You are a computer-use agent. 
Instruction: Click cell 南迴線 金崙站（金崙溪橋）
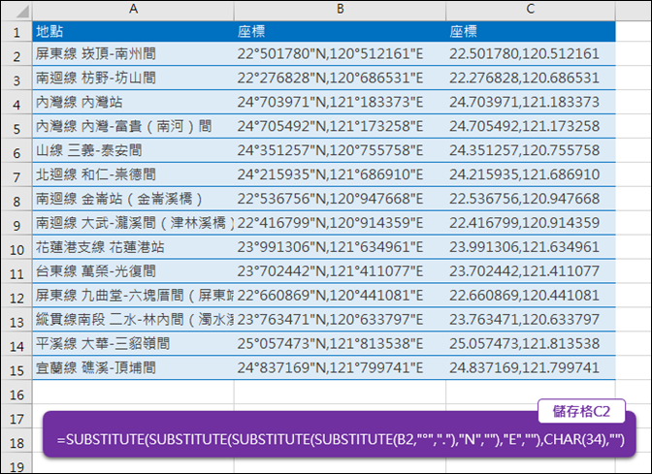(133, 199)
